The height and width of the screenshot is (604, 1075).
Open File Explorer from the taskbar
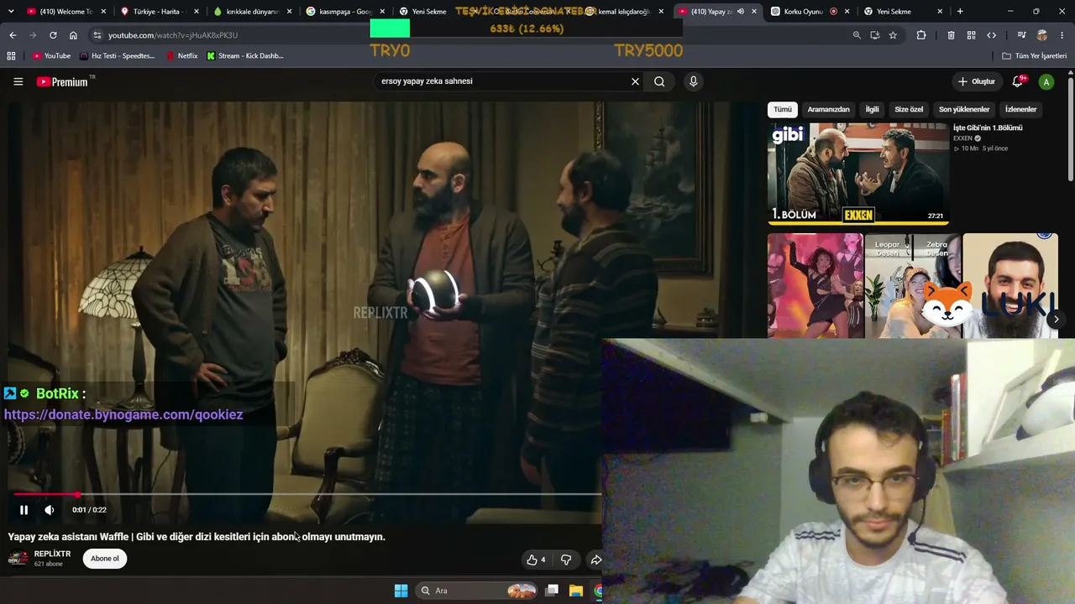576,591
